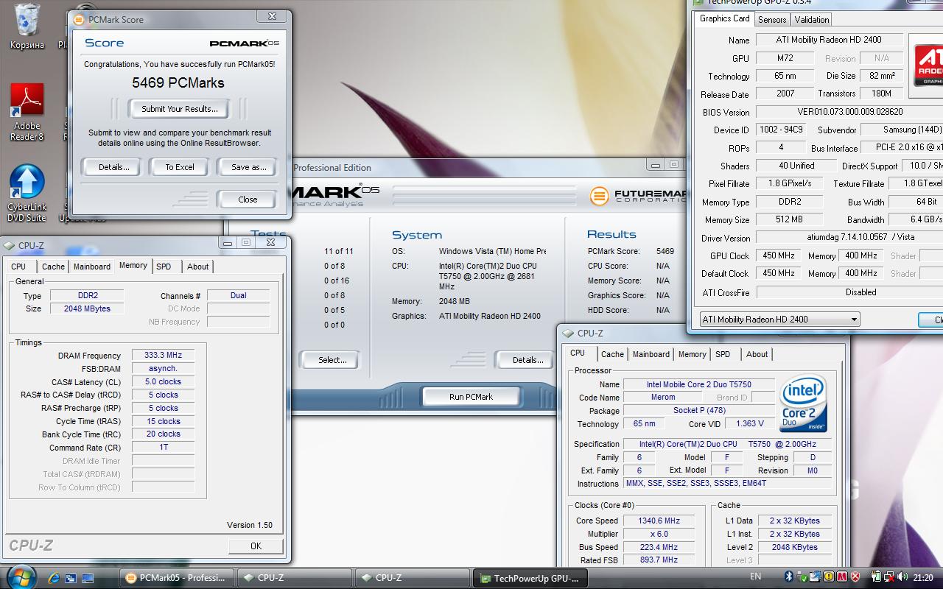Click the Intel Mobile Core 2 Duo T5750 name field
Screen dimensions: 943x589
click(x=699, y=384)
